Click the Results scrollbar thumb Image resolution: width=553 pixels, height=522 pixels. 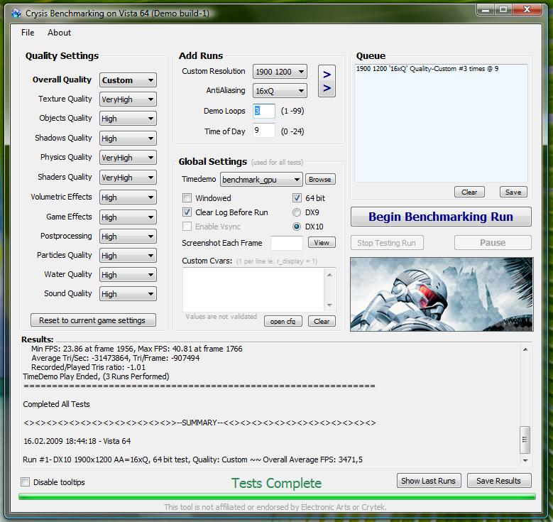[x=525, y=440]
